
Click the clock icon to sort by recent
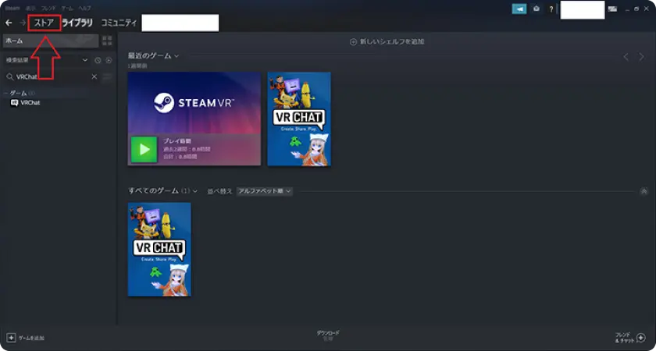(x=98, y=60)
